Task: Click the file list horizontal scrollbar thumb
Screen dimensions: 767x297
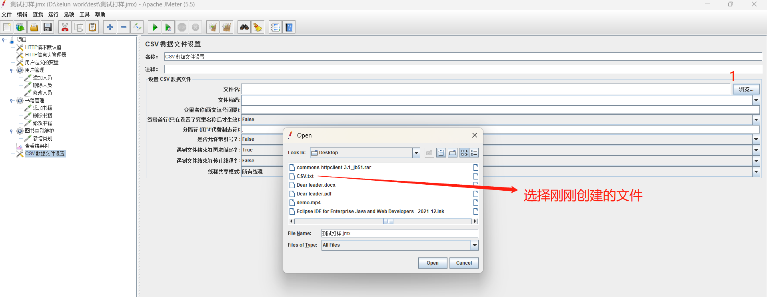Action: (x=388, y=221)
